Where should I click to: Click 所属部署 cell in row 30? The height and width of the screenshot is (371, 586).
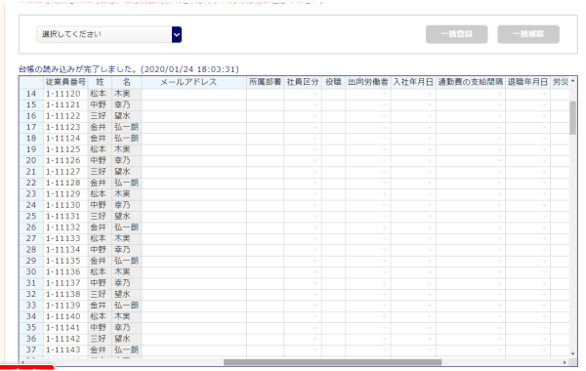coord(265,272)
